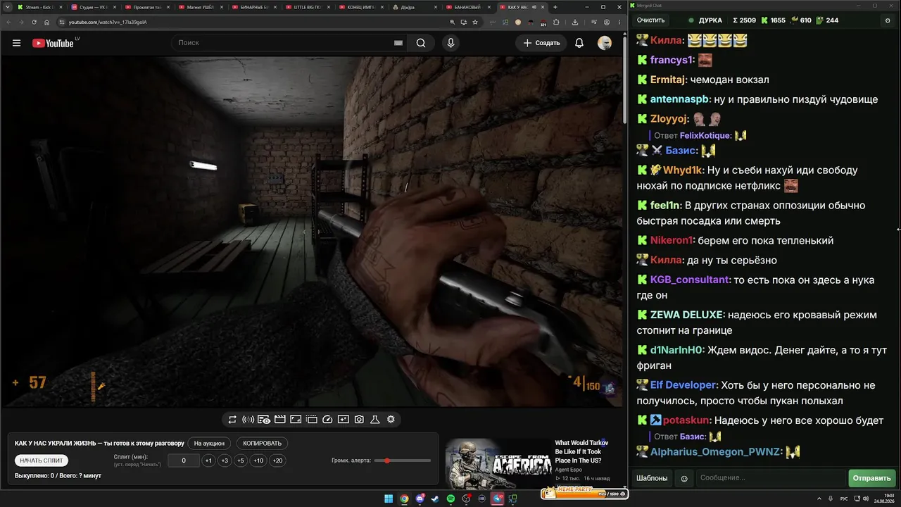Viewport: 901px width, 507px height.
Task: Switch to the Студия — VK tab
Action: coord(93,7)
